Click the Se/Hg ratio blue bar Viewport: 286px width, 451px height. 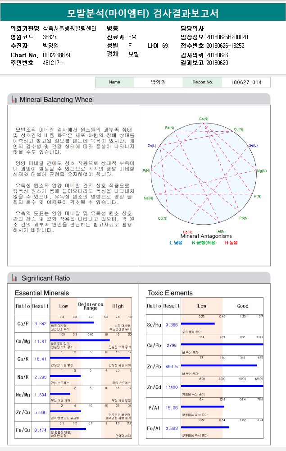coord(198,323)
